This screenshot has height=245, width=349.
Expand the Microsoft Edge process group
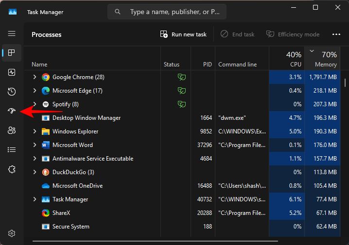(x=35, y=91)
